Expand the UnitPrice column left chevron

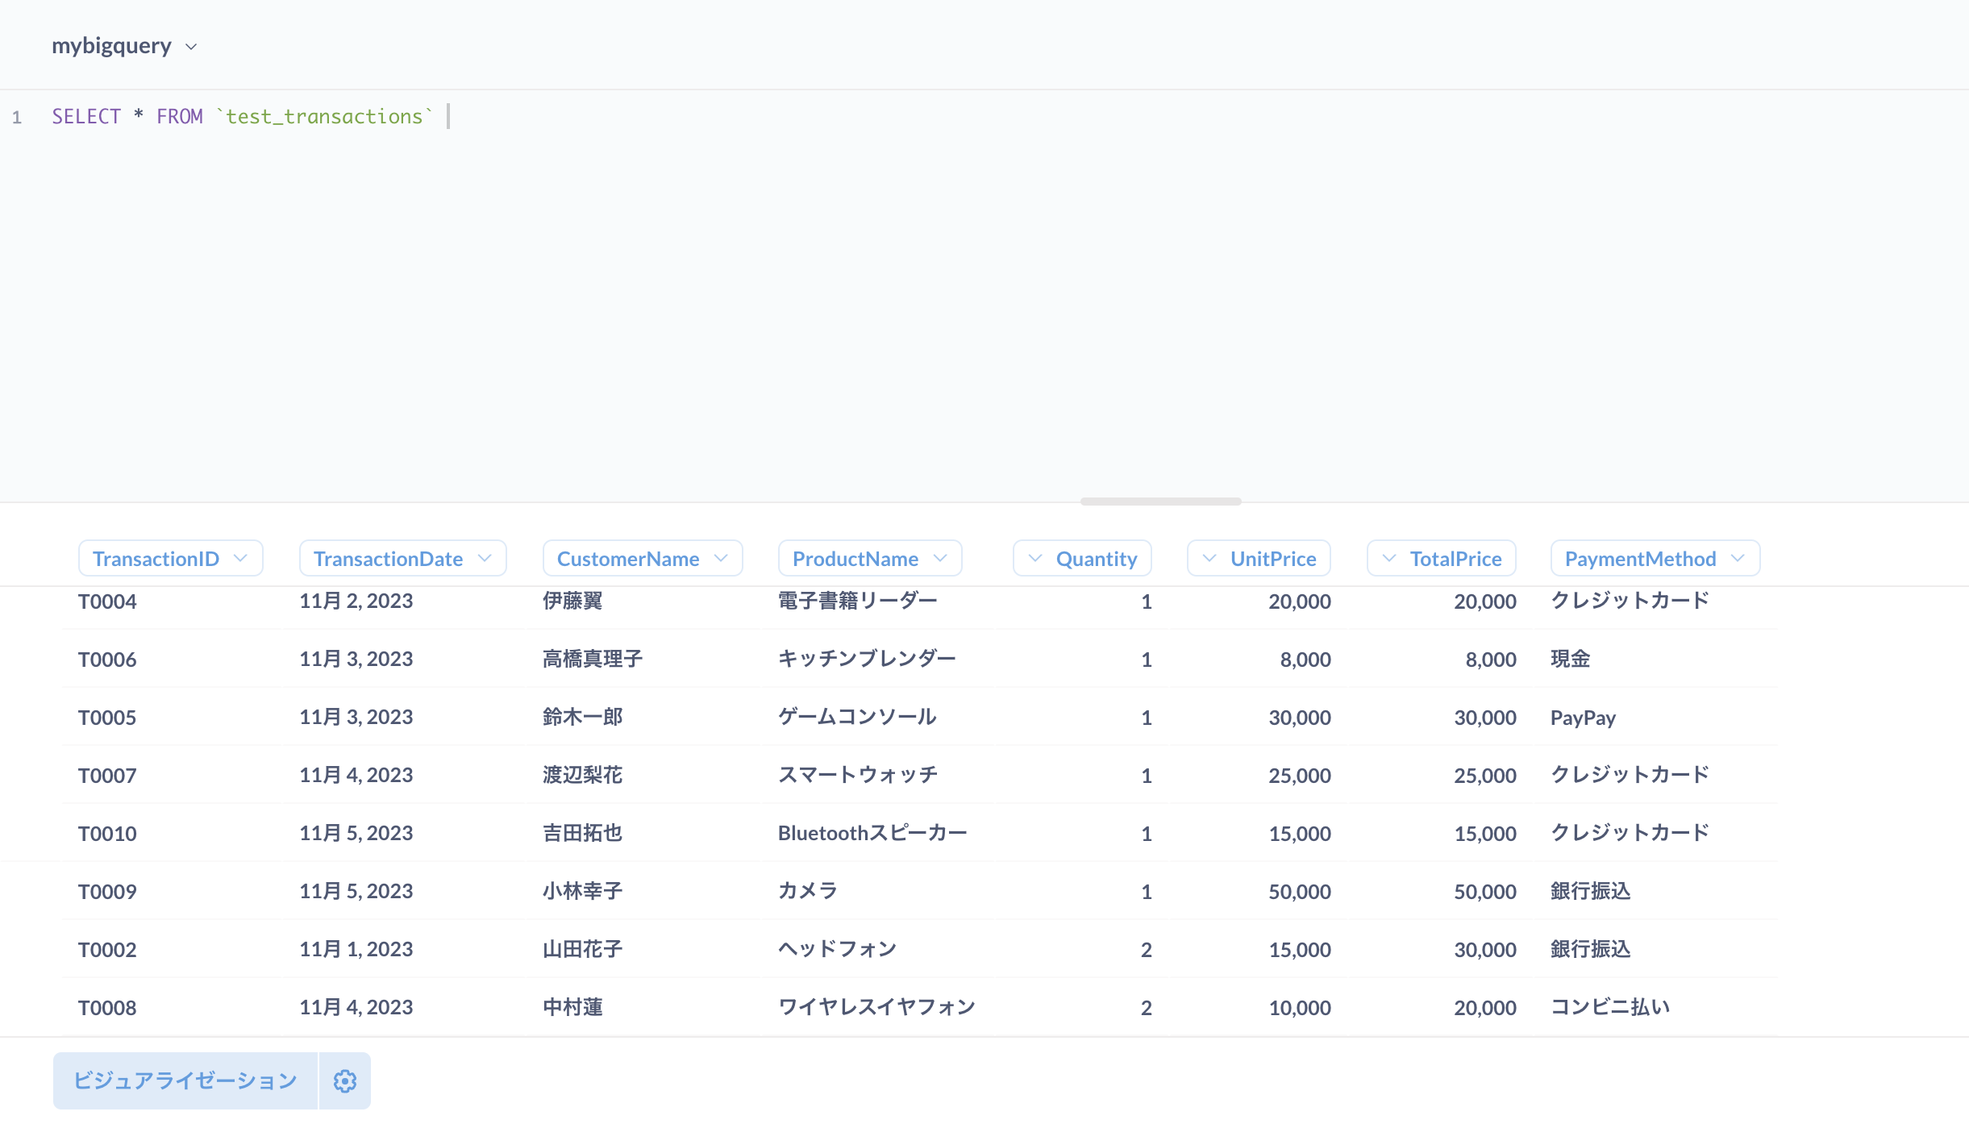[1209, 557]
